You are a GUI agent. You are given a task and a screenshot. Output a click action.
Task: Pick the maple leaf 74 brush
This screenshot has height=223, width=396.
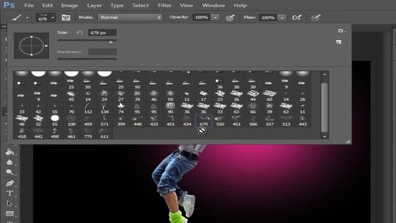pos(121,108)
